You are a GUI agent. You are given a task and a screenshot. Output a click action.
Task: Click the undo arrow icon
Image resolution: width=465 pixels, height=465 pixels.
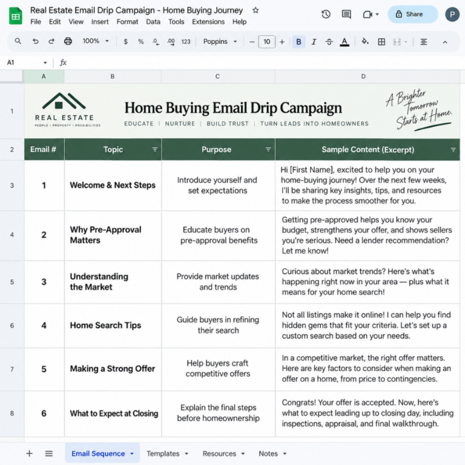[x=36, y=42]
